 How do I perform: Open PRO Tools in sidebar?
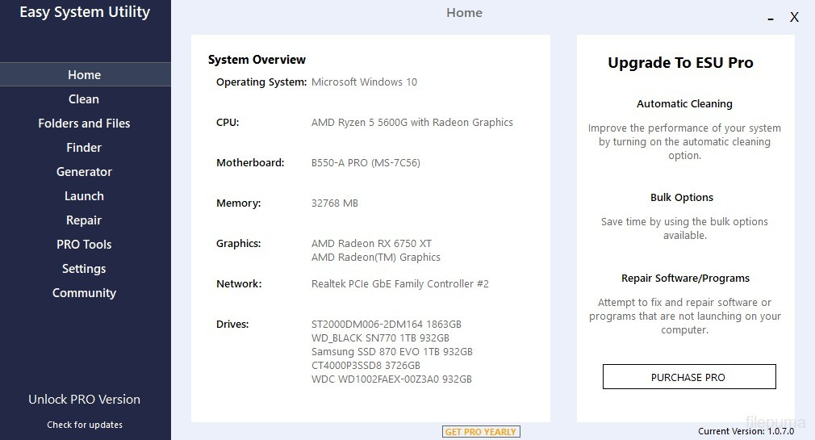pos(84,245)
